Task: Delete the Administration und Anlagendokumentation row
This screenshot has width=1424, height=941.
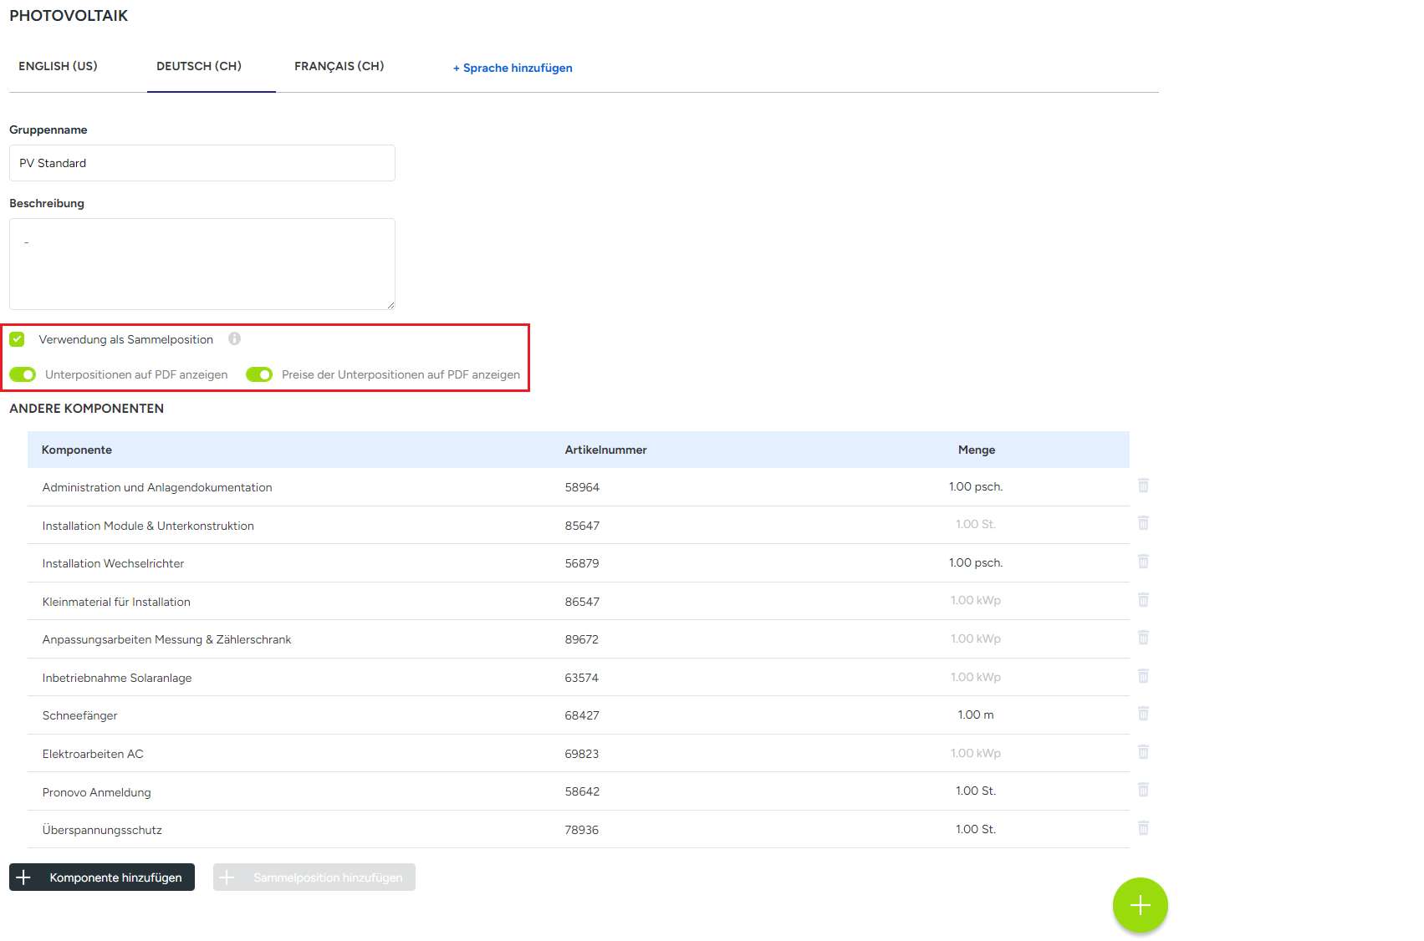Action: click(1143, 486)
